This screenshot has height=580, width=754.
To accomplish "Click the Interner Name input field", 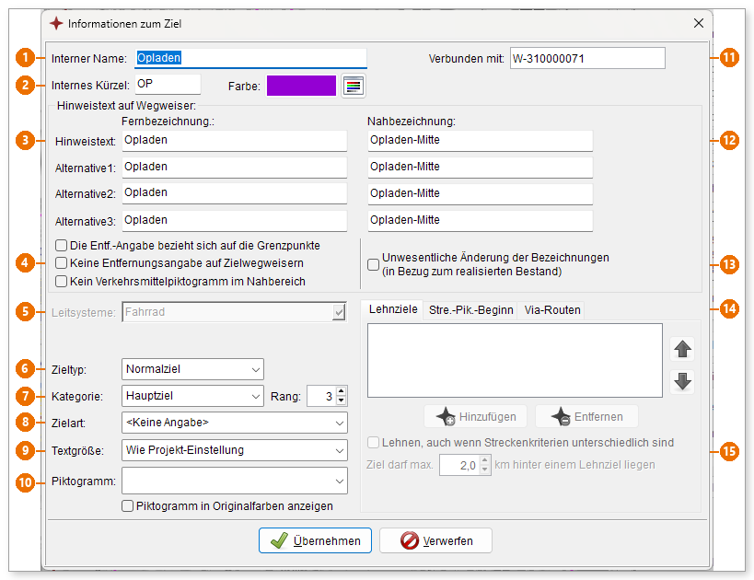I will click(x=250, y=58).
